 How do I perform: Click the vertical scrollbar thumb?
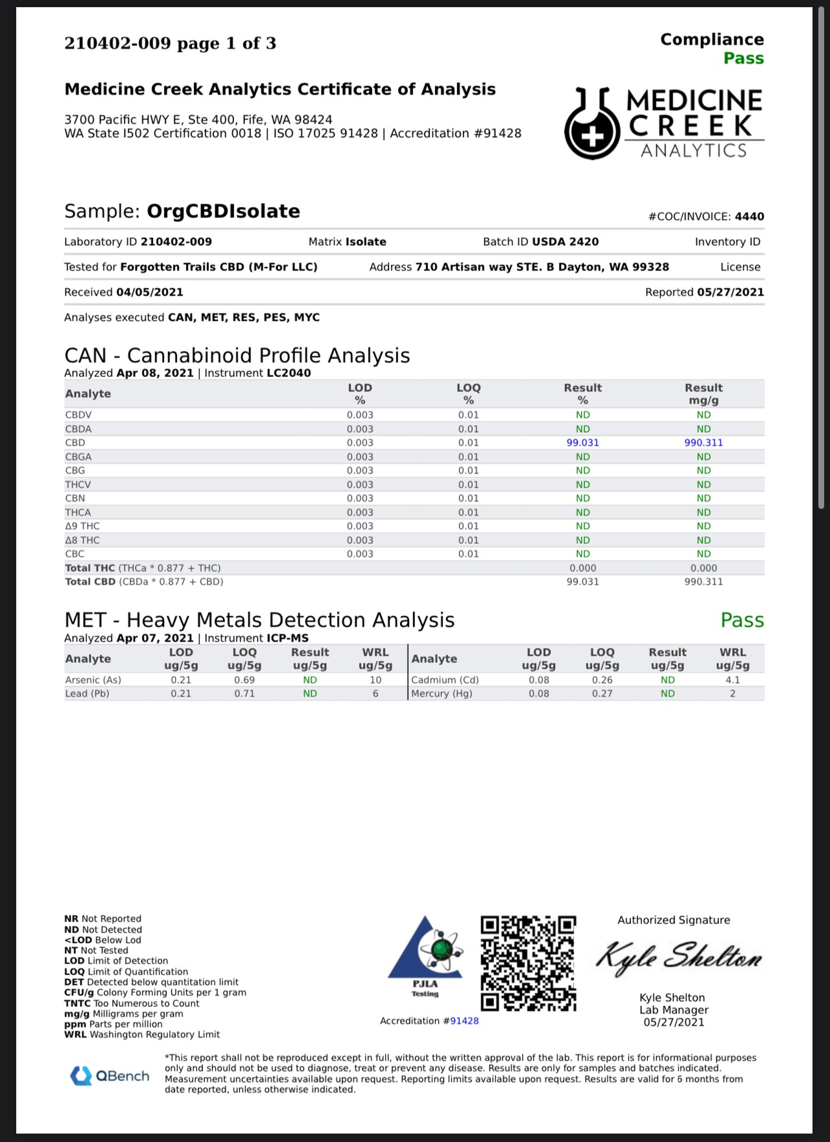click(x=821, y=260)
